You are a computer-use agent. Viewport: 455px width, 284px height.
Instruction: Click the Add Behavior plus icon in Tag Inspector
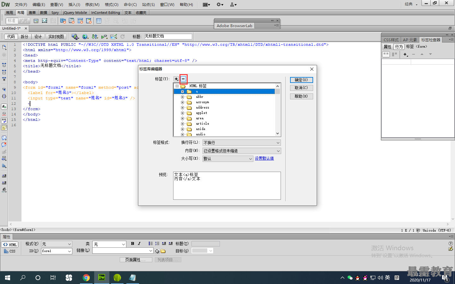pos(406,55)
